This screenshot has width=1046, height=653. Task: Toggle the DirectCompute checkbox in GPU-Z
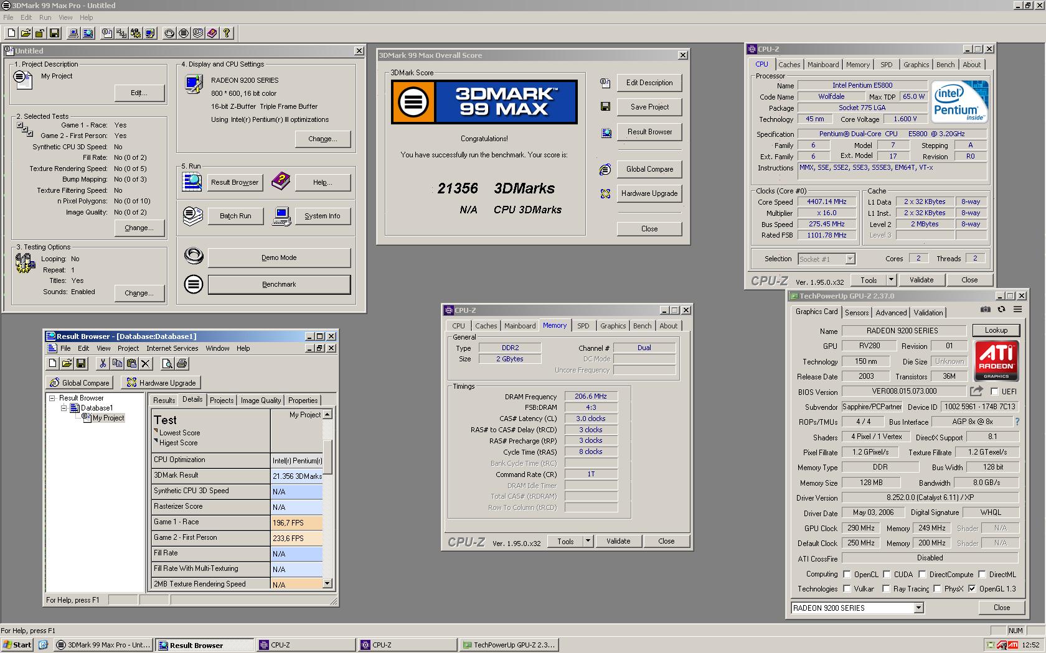click(x=922, y=574)
